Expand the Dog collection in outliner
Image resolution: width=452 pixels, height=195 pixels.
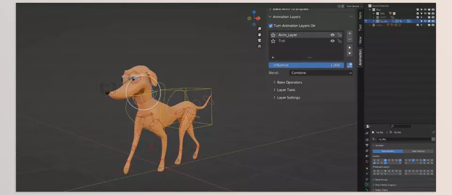(370, 9)
